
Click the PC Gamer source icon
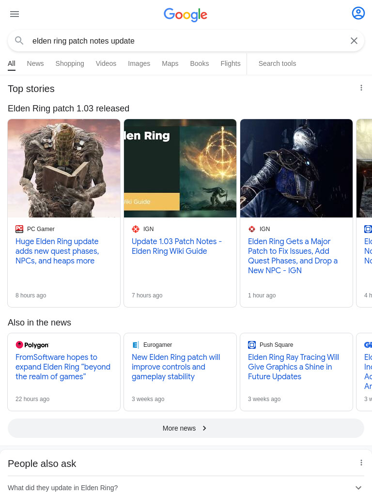click(19, 229)
